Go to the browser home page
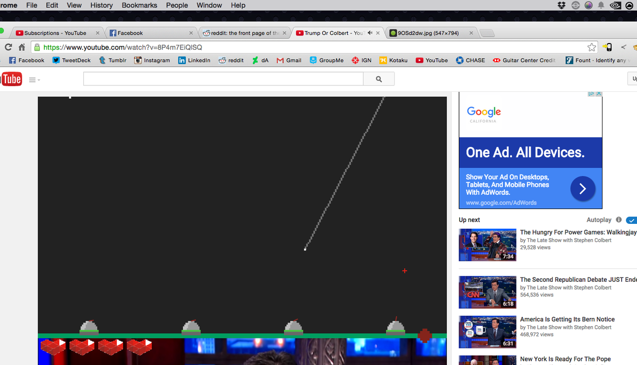The height and width of the screenshot is (365, 637). pos(22,47)
